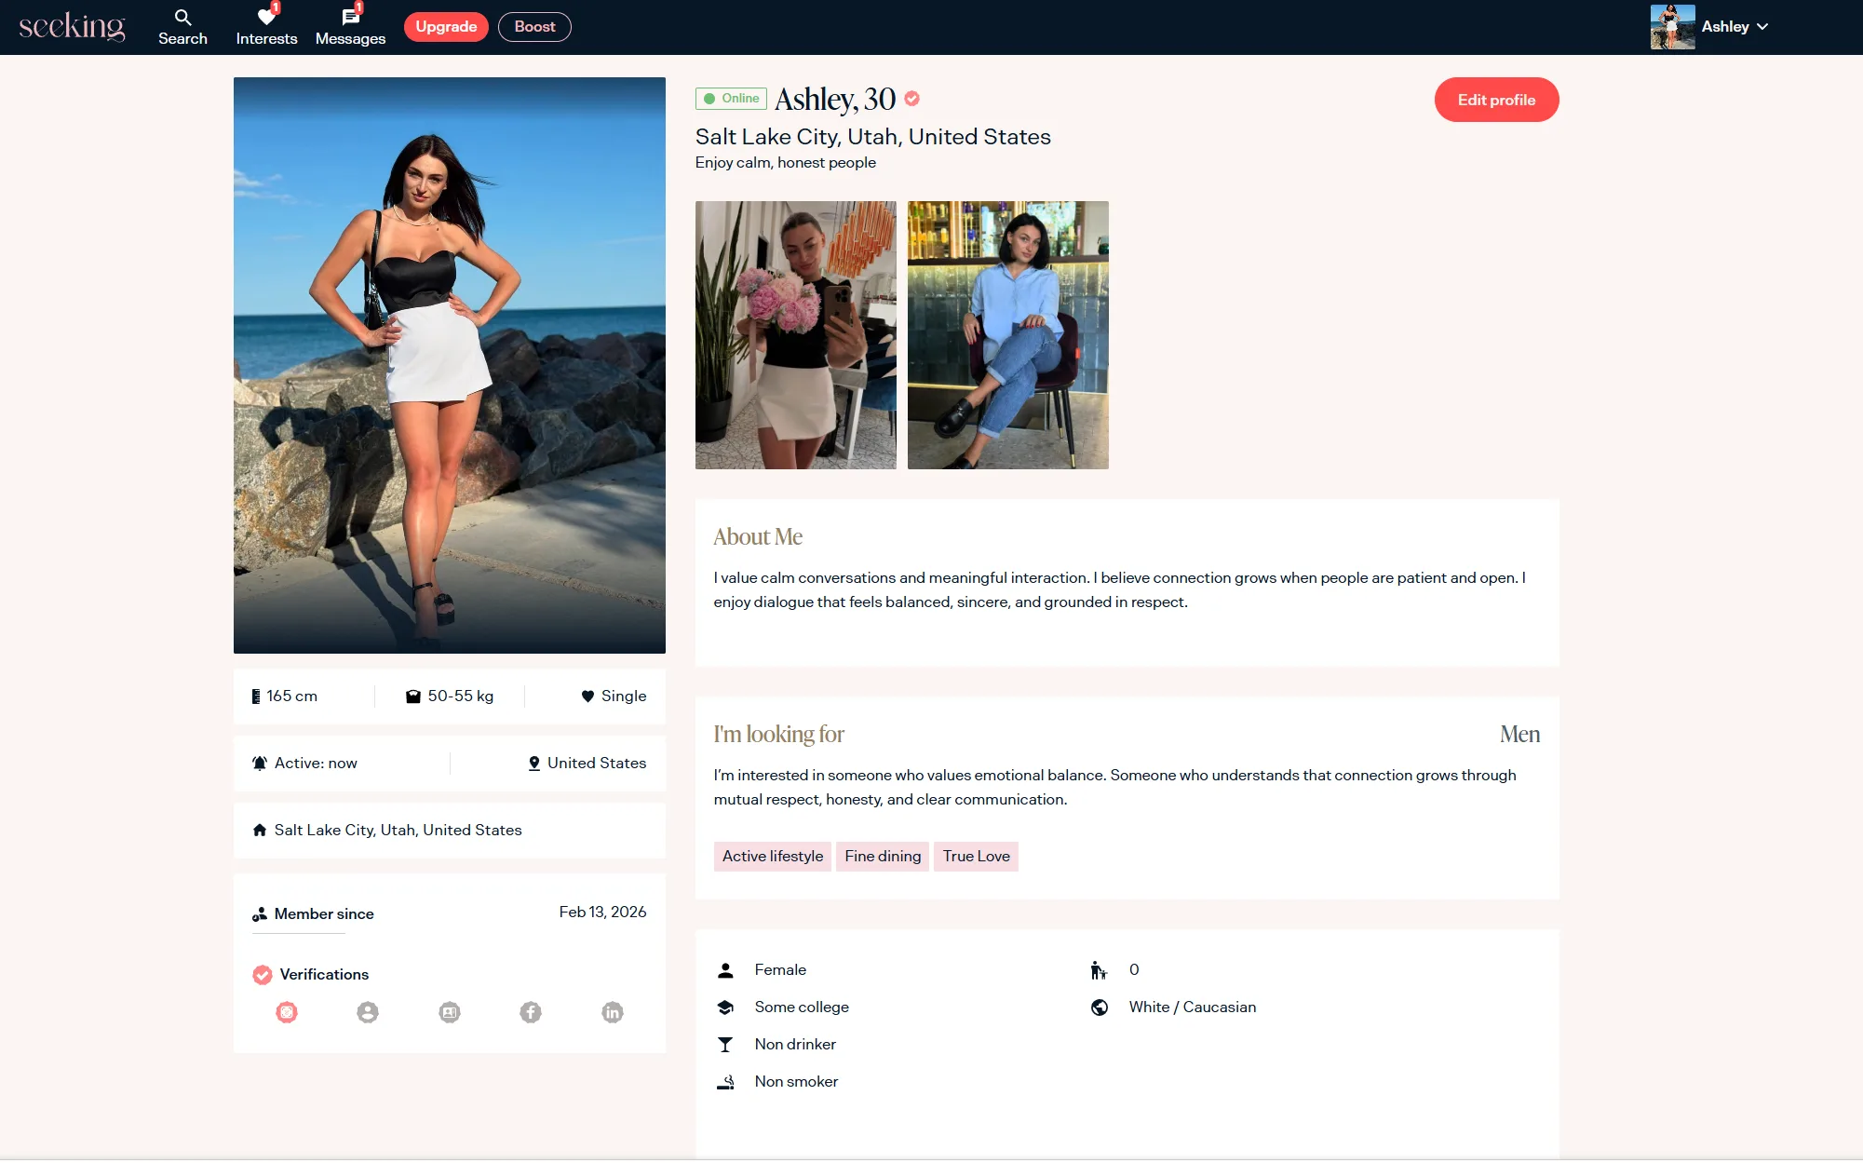Open the Messages inbox

(x=350, y=27)
